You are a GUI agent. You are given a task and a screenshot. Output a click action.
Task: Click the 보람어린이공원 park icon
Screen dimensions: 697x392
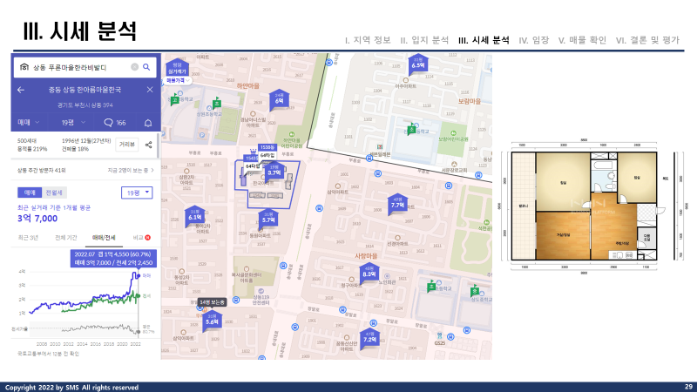(x=453, y=133)
